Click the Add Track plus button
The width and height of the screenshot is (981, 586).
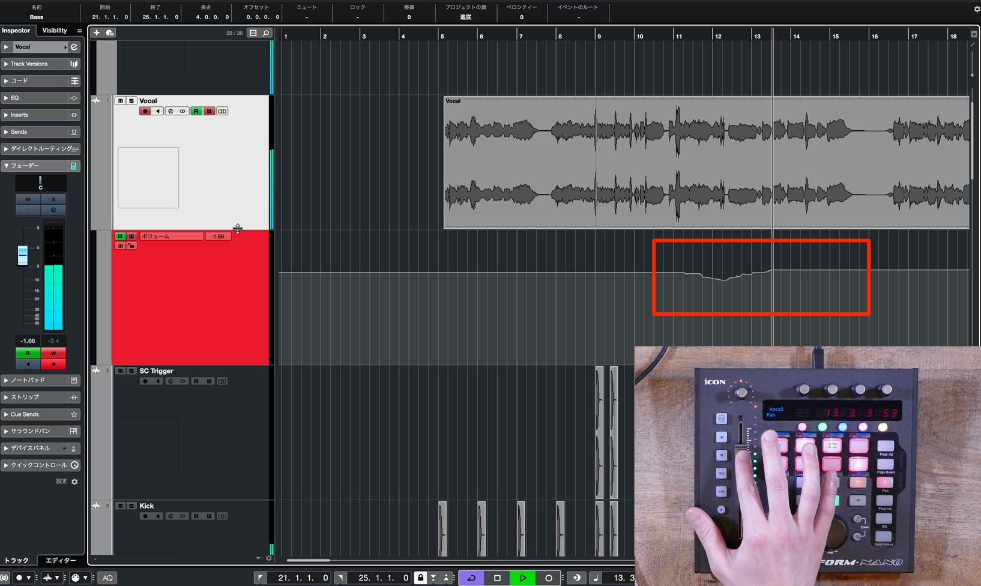(97, 32)
